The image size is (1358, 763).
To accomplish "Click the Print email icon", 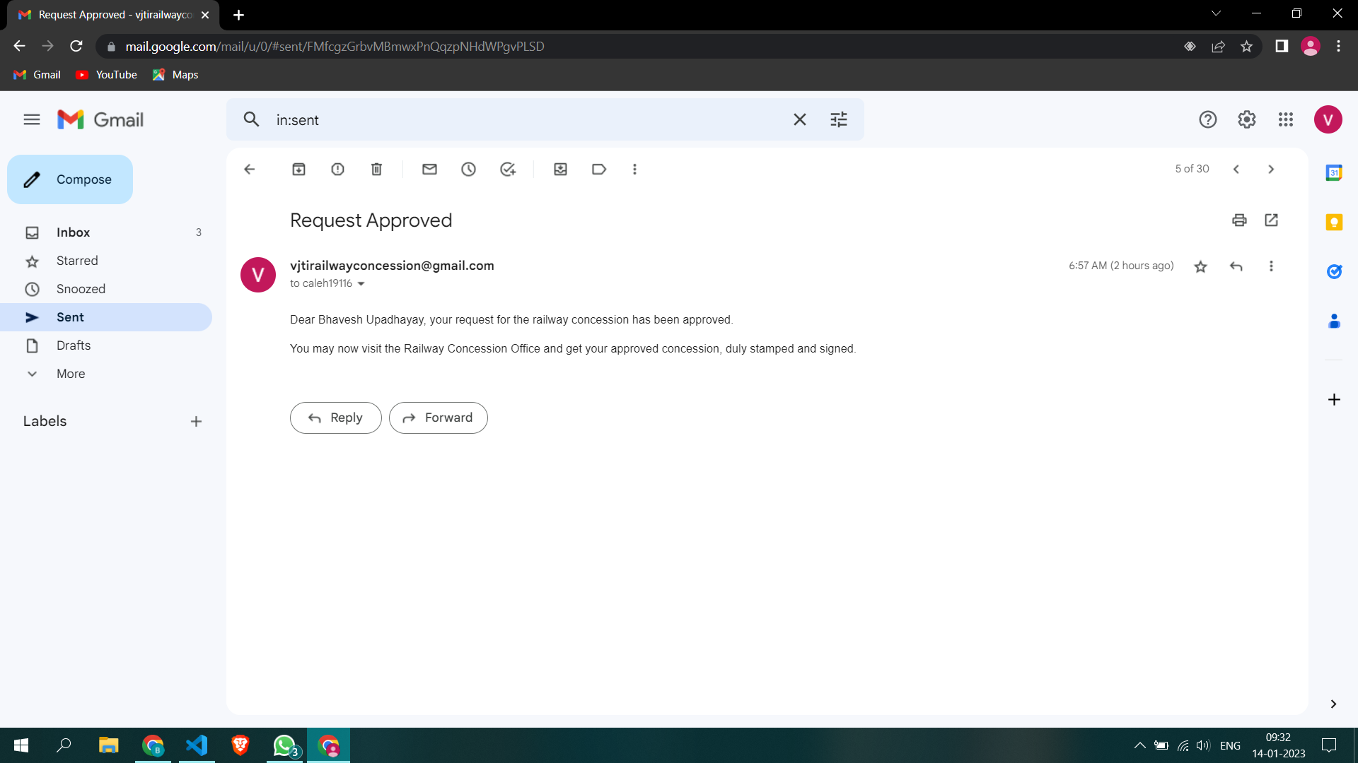I will 1240,220.
